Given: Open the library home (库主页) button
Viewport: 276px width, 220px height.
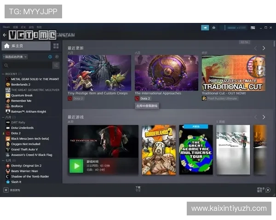Looking at the screenshot, I should click(x=26, y=46).
